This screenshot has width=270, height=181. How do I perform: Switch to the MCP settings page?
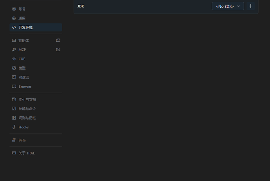point(36,50)
